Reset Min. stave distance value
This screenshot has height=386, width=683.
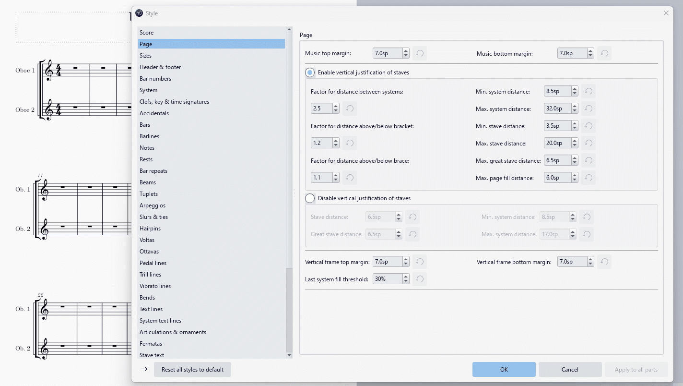point(589,126)
